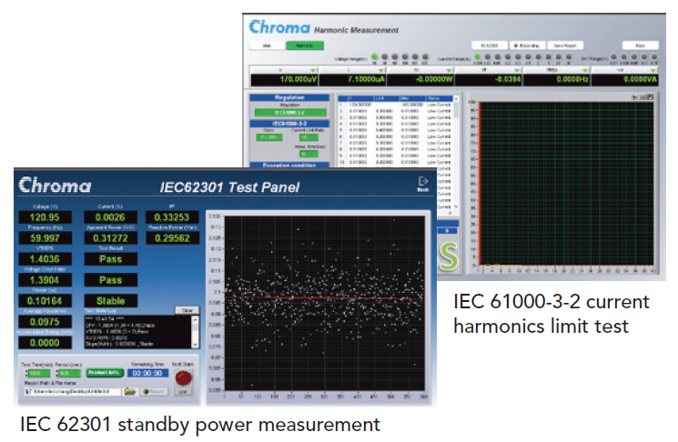Viewport: 678px width, 442px height.
Task: Click 120.95 Voltage readout
Action: point(45,217)
